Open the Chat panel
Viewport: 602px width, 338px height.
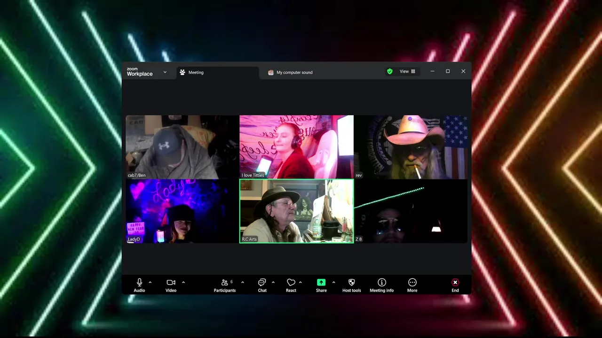point(262,285)
